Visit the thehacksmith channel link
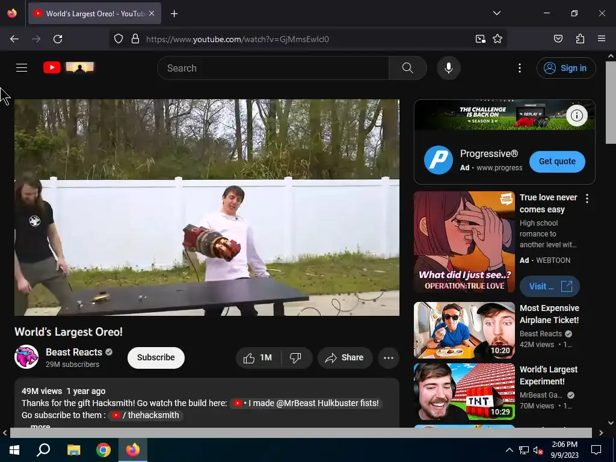This screenshot has height=462, width=616. coord(146,415)
